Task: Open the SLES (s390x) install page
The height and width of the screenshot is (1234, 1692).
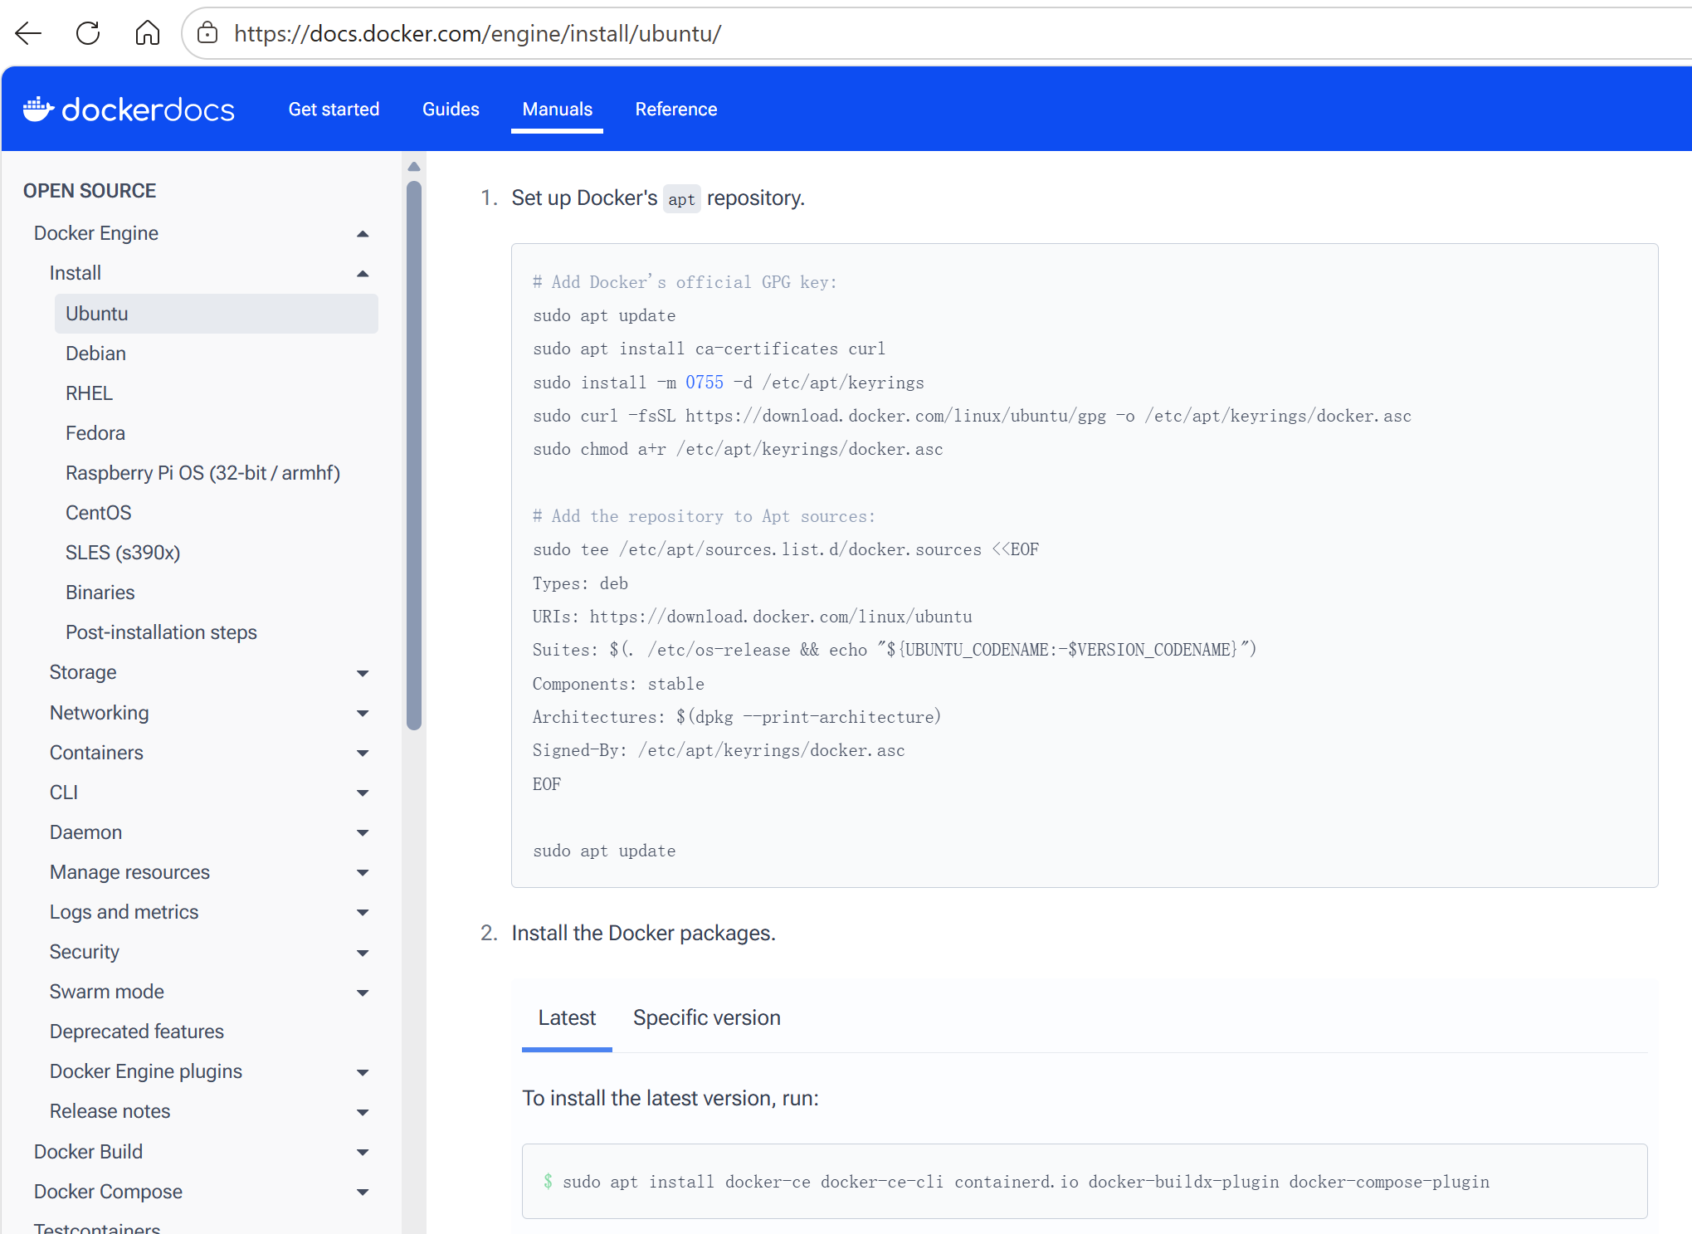Action: click(123, 553)
